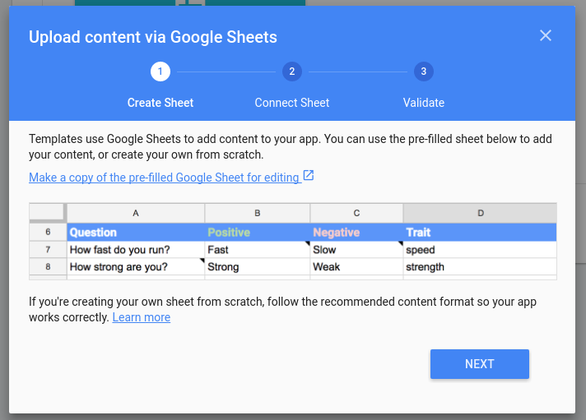The width and height of the screenshot is (586, 420).
Task: Open the Learn more link
Action: (142, 317)
